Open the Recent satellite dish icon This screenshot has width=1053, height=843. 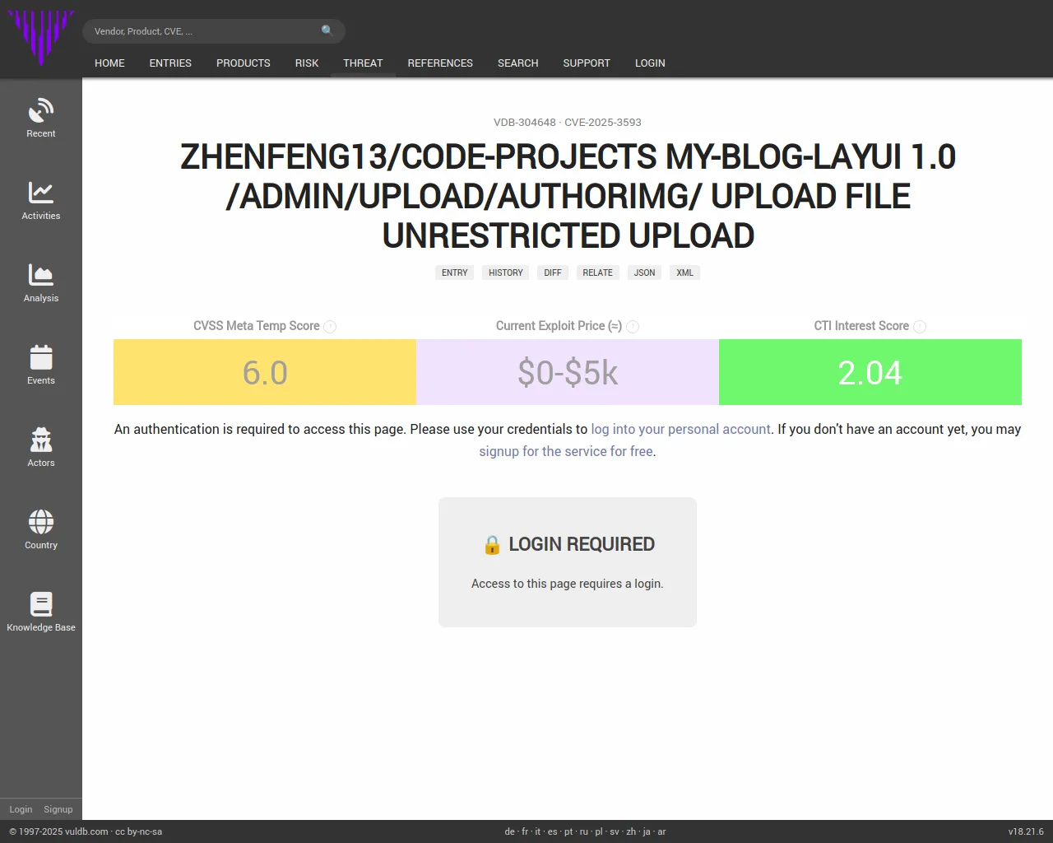click(x=41, y=109)
